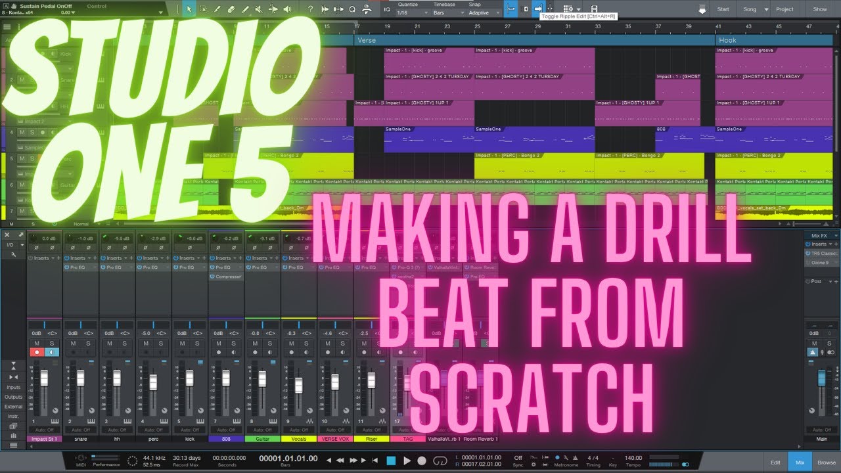Select the Range tool
Screen dimensions: 841x473
203,9
